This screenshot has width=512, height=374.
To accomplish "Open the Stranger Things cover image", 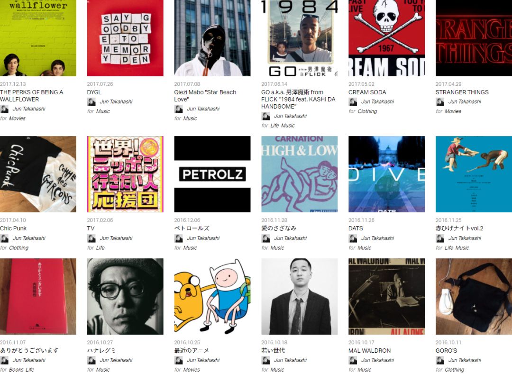I will tap(474, 38).
